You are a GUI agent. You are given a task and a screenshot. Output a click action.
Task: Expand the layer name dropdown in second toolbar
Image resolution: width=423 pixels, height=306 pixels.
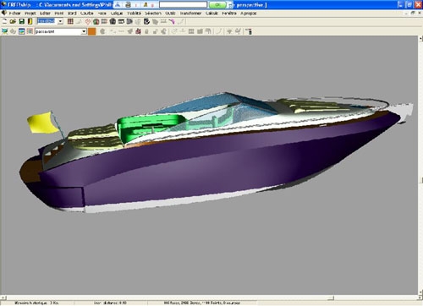click(x=84, y=31)
